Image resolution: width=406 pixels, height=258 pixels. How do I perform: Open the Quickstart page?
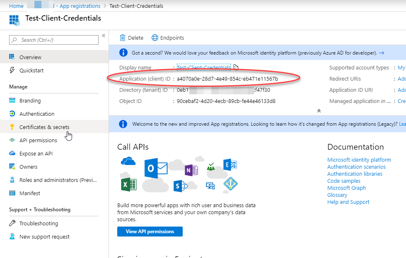54,70
